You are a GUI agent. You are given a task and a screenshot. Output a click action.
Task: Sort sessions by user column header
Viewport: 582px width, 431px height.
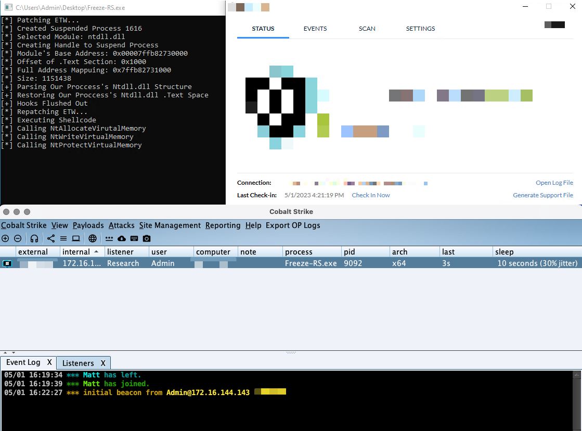pyautogui.click(x=171, y=252)
